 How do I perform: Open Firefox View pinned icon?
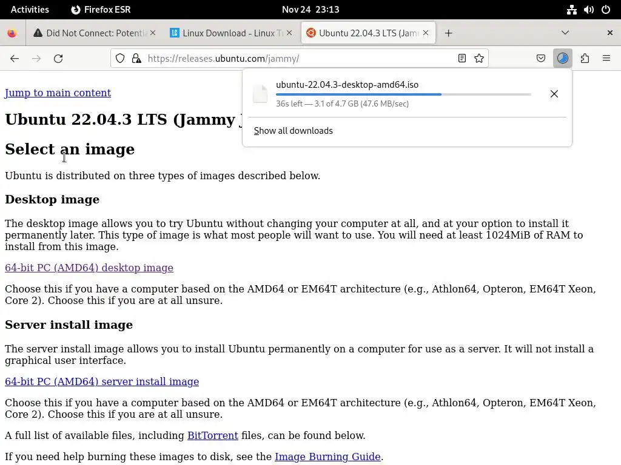(12, 33)
